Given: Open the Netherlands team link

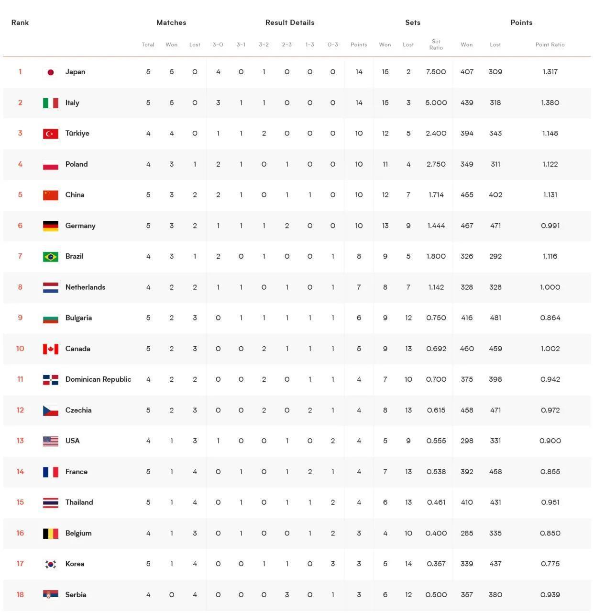Looking at the screenshot, I should tap(85, 287).
